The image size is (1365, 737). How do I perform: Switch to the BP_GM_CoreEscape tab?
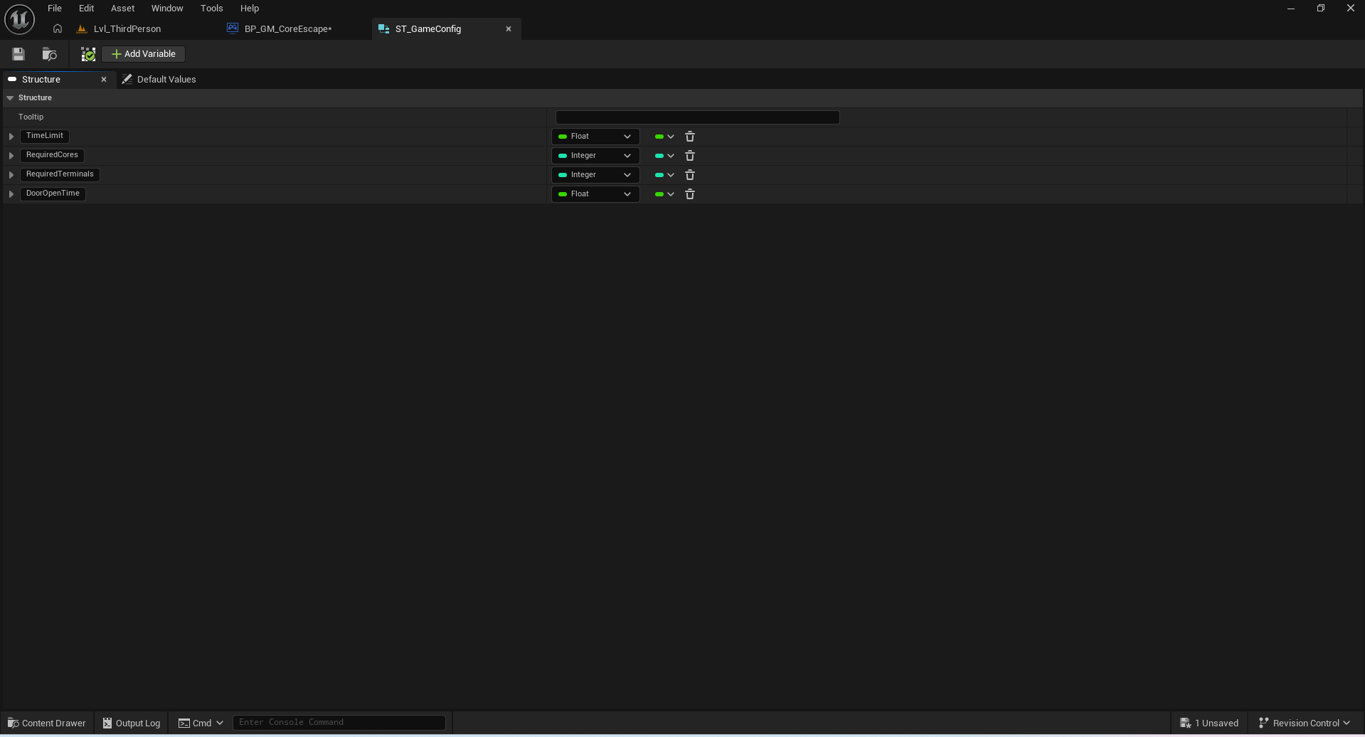(x=288, y=29)
